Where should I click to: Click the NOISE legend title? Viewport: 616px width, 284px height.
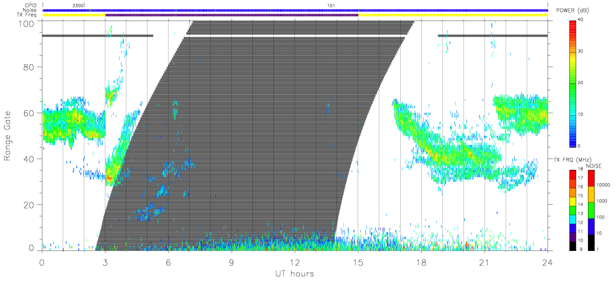(594, 166)
